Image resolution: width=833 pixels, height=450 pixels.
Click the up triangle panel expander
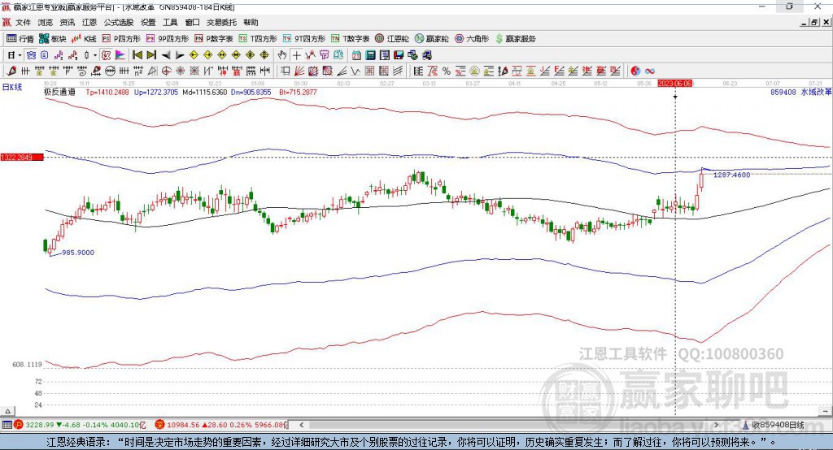pos(7,411)
